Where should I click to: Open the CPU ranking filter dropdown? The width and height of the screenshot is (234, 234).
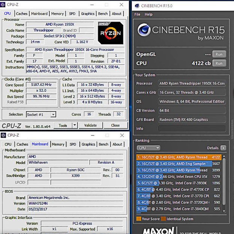click(148, 148)
